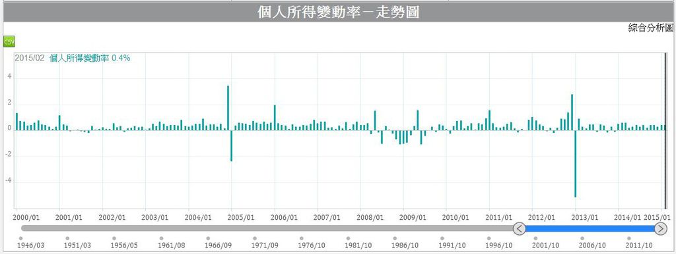
Task: Click the tall positive bar before 2005/01
Action: pos(228,108)
